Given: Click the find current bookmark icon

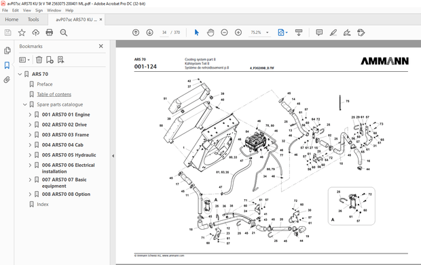Looking at the screenshot, I should click(60, 60).
